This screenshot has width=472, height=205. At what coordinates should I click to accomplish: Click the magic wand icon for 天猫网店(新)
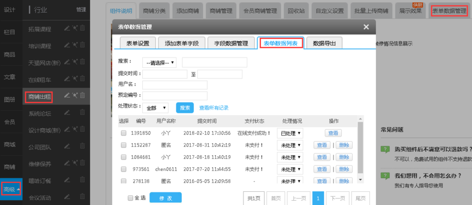pyautogui.click(x=75, y=62)
